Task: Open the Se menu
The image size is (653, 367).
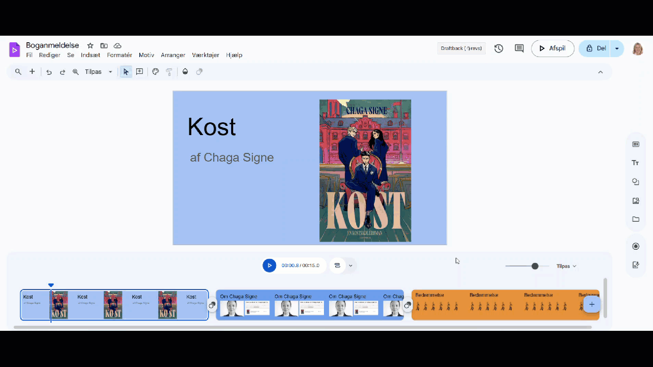Action: [70, 55]
